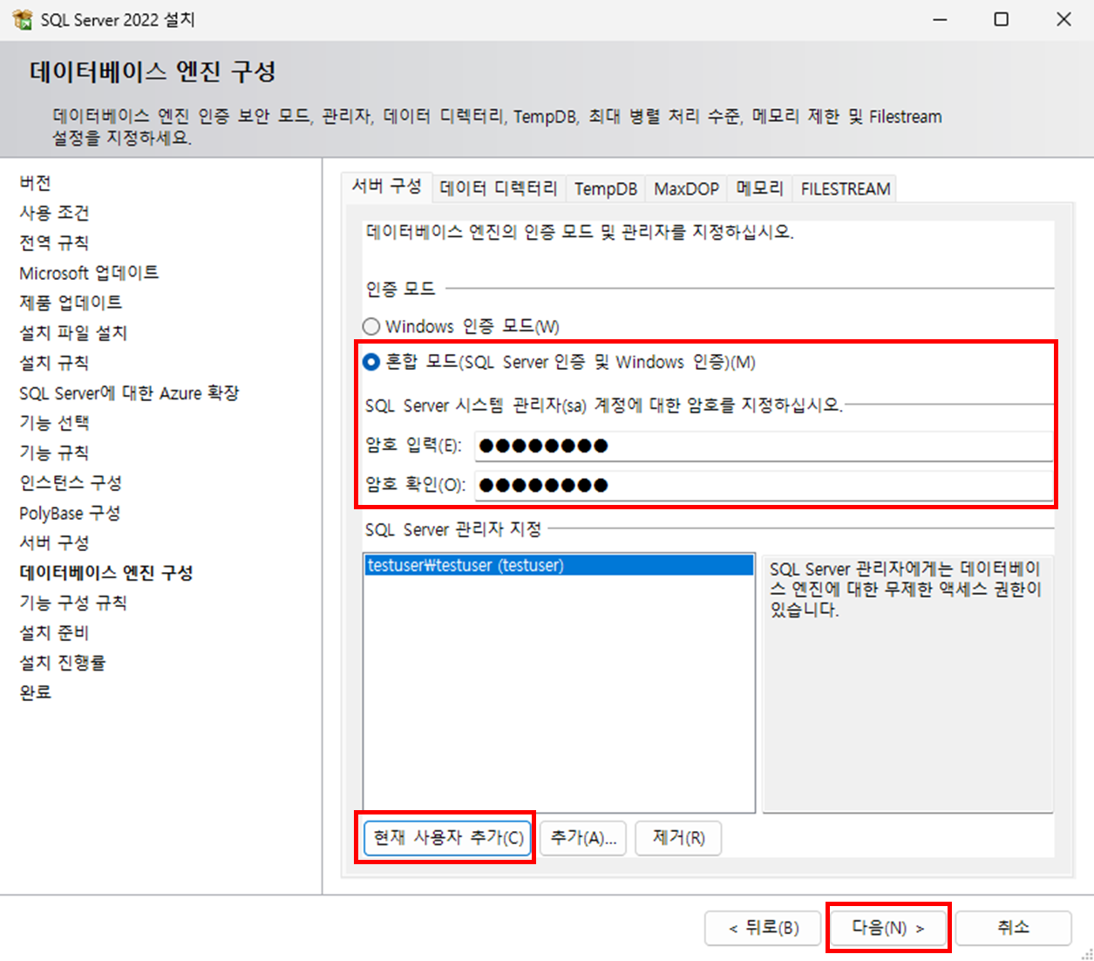The width and height of the screenshot is (1094, 961).
Task: Focus the 암호 확인 password field
Action: [764, 485]
